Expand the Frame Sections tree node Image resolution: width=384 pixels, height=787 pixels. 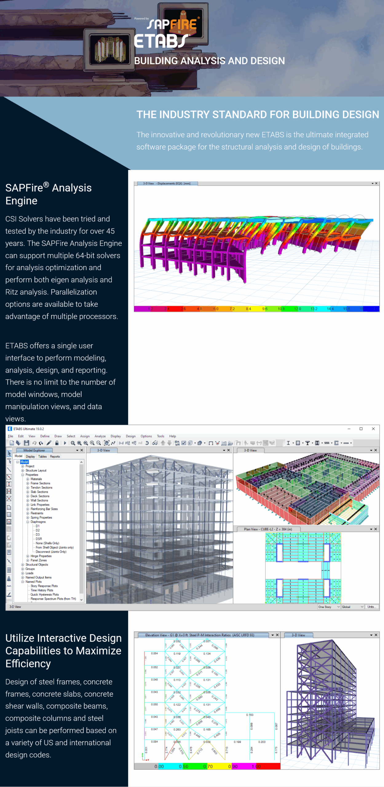28,483
